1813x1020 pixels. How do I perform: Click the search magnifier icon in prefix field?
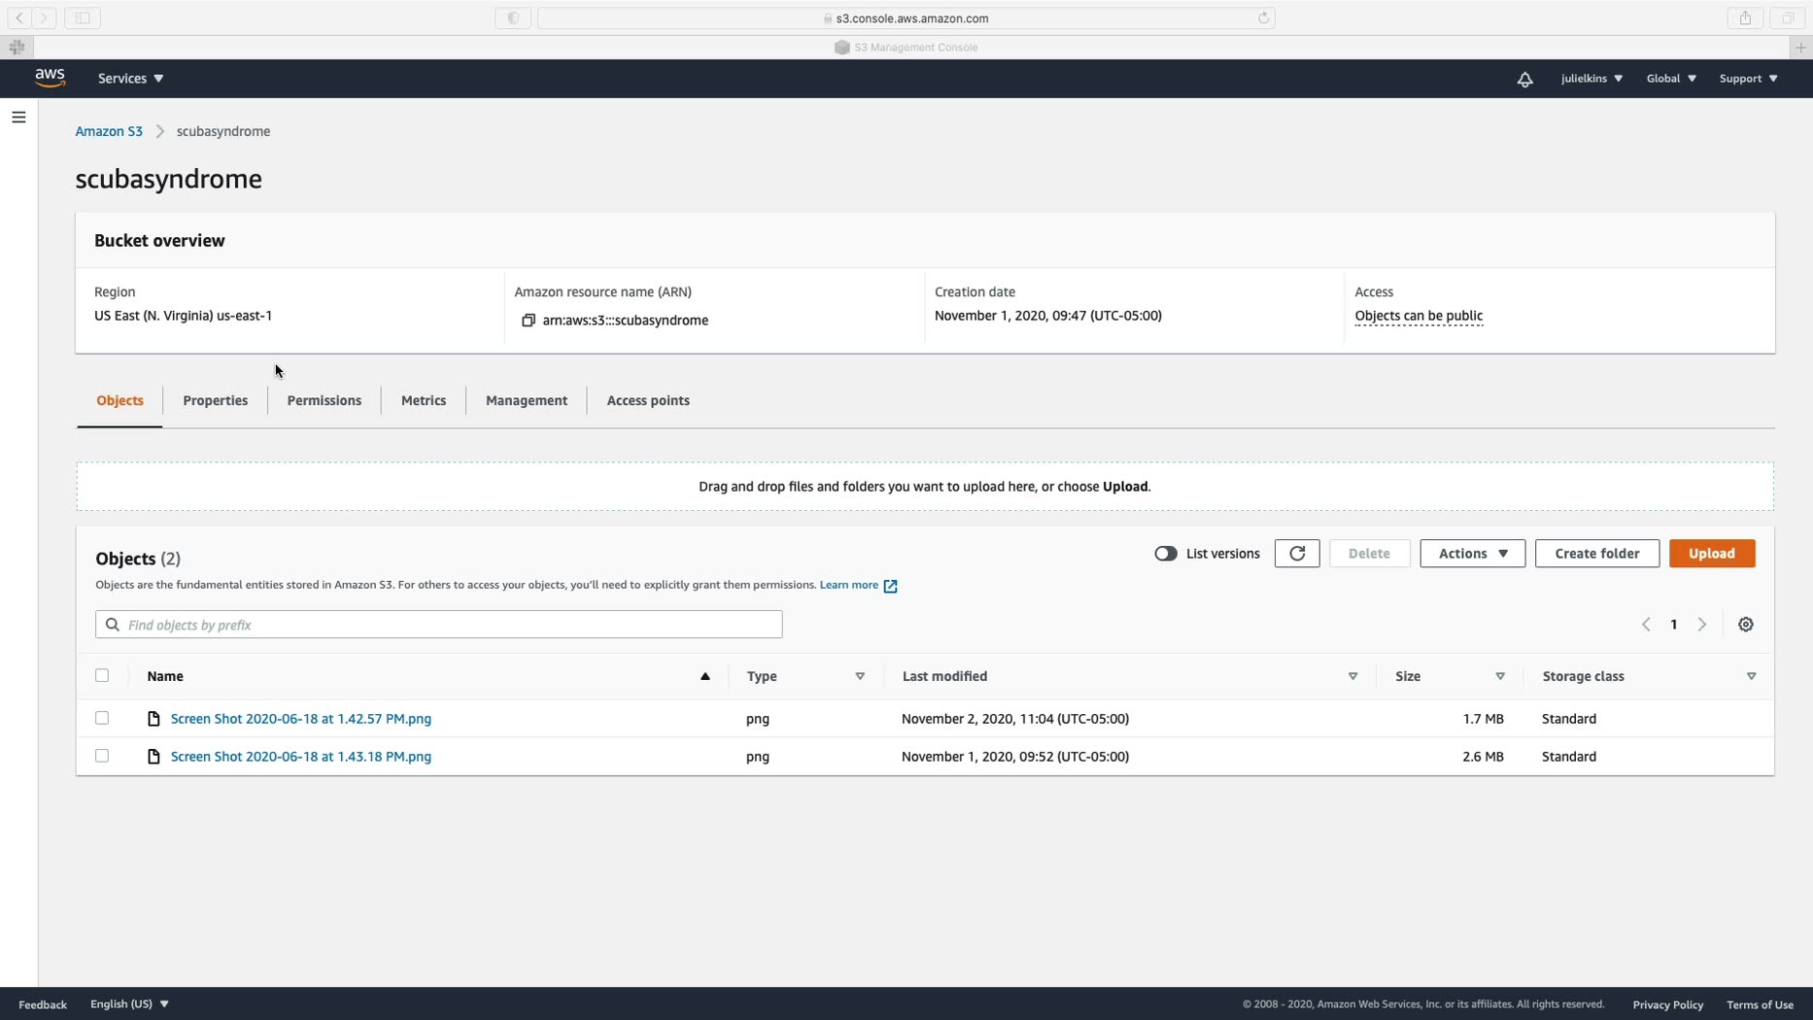113,625
